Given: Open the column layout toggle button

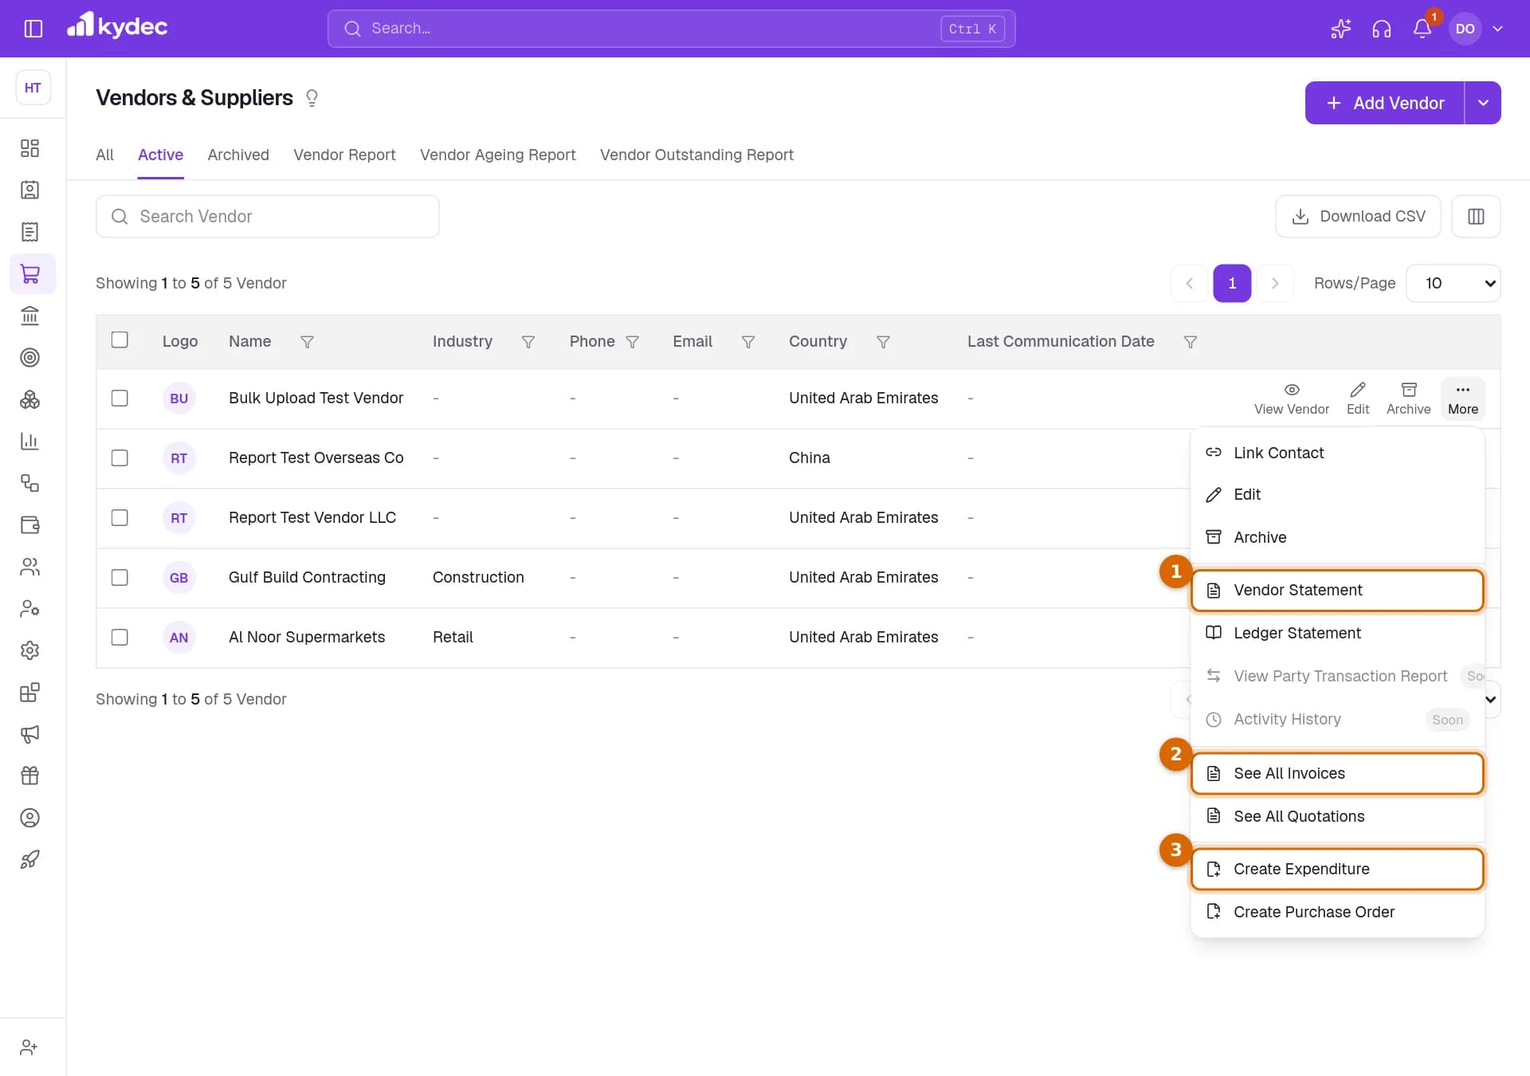Looking at the screenshot, I should pyautogui.click(x=1476, y=216).
